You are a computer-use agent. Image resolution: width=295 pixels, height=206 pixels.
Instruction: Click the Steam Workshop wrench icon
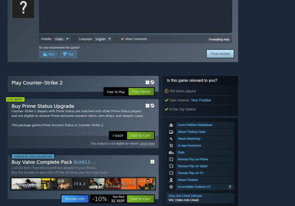point(171,139)
